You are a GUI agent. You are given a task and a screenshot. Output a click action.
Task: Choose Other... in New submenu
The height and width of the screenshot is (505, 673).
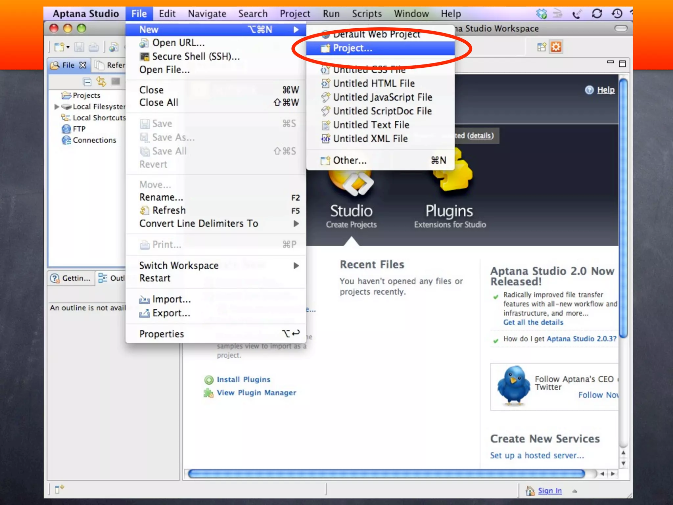click(x=380, y=160)
